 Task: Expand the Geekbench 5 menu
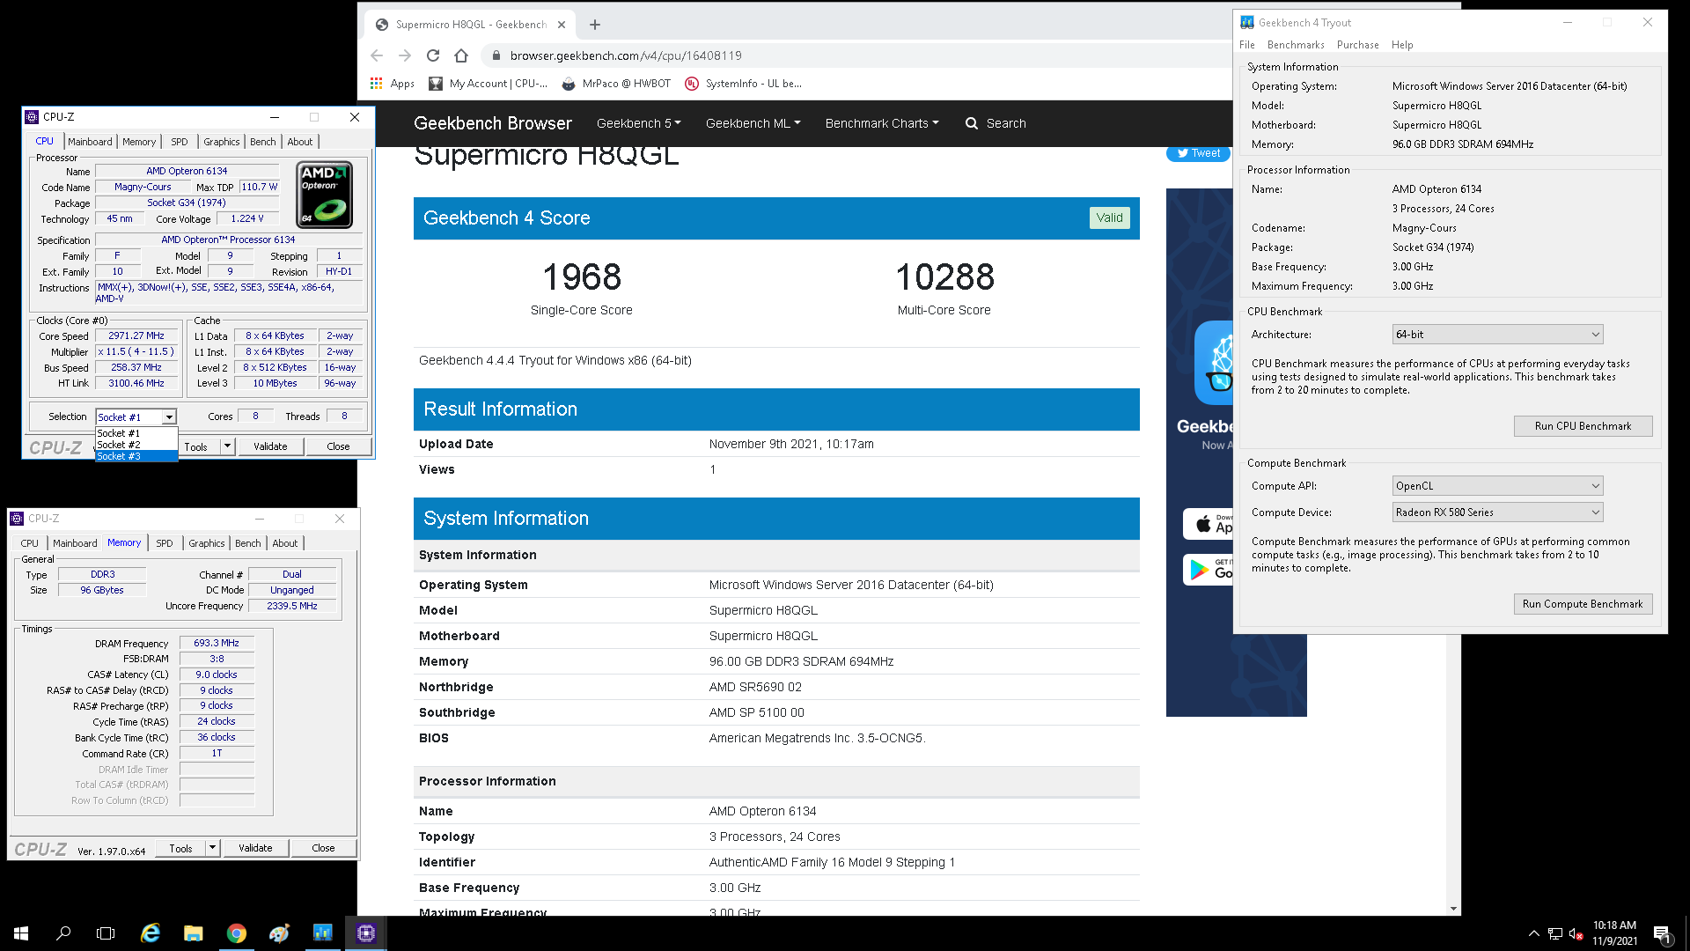639,123
